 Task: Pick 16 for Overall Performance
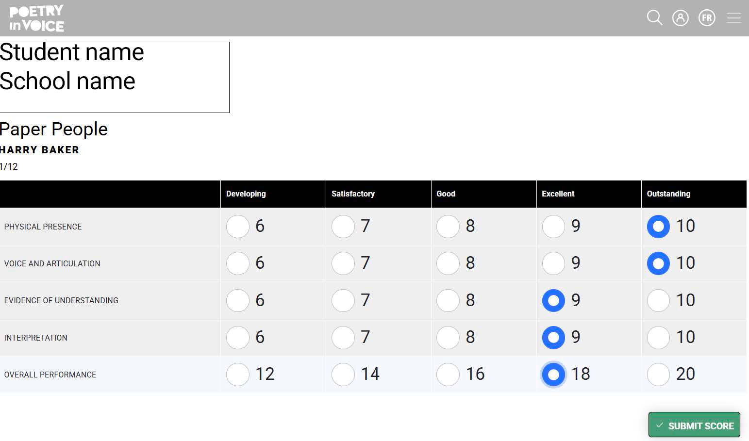[x=448, y=375]
